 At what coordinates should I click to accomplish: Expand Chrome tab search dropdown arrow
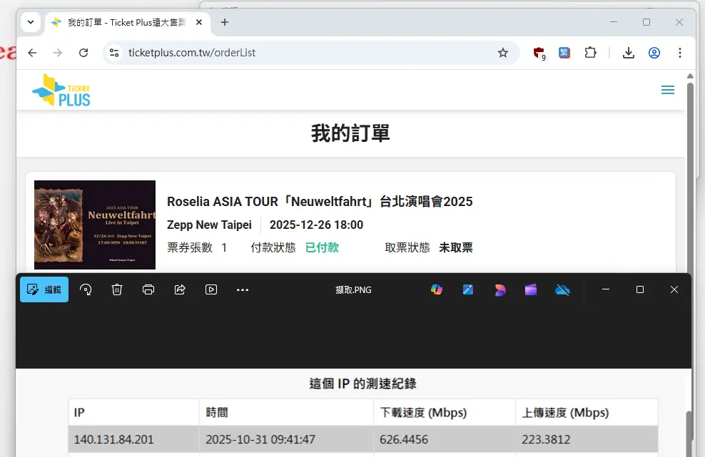(31, 22)
